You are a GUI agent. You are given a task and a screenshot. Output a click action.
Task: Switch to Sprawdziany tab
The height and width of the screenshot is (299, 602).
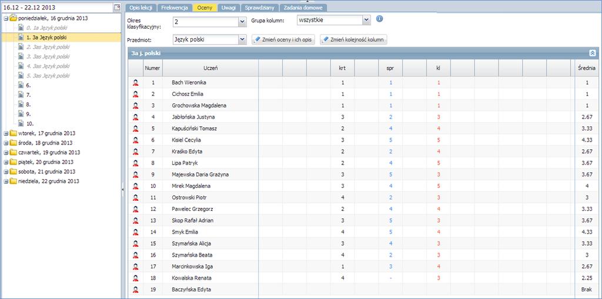pos(260,8)
